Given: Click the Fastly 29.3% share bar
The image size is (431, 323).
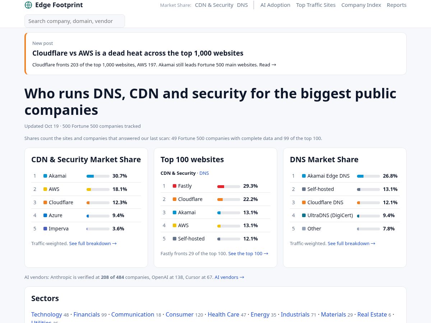Looking at the screenshot, I should click(x=229, y=186).
